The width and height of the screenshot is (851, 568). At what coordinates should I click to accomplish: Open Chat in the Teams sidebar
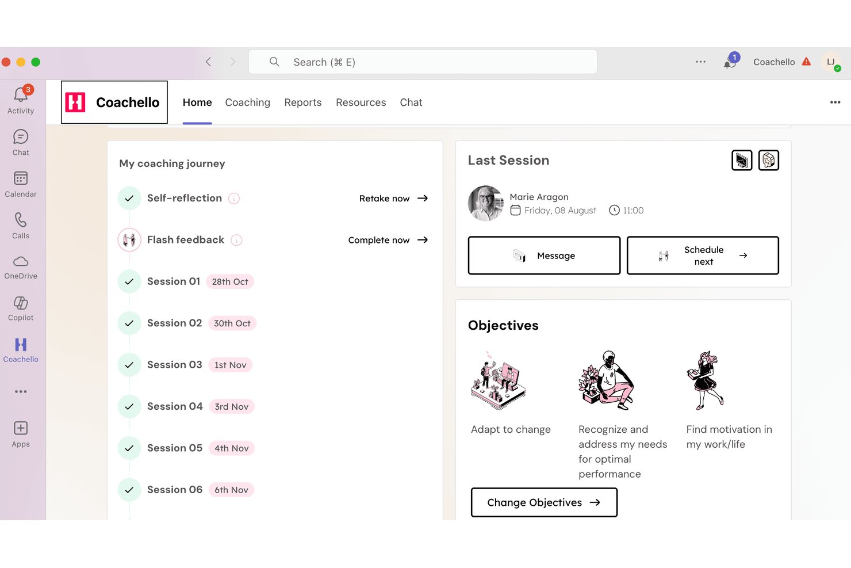[x=21, y=142]
